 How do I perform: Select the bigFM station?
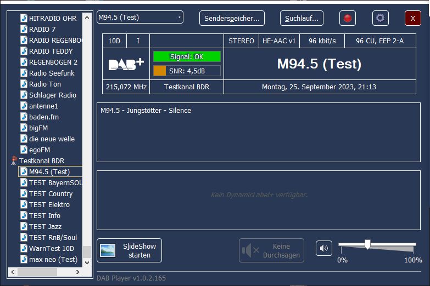(x=38, y=128)
